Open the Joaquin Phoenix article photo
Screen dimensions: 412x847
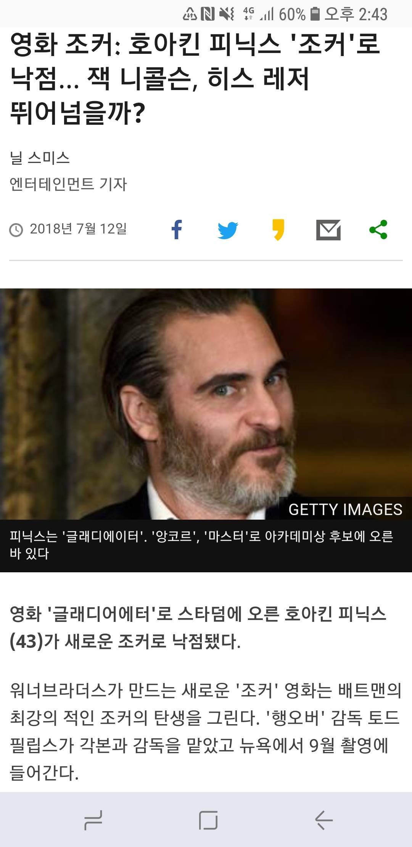[206, 404]
